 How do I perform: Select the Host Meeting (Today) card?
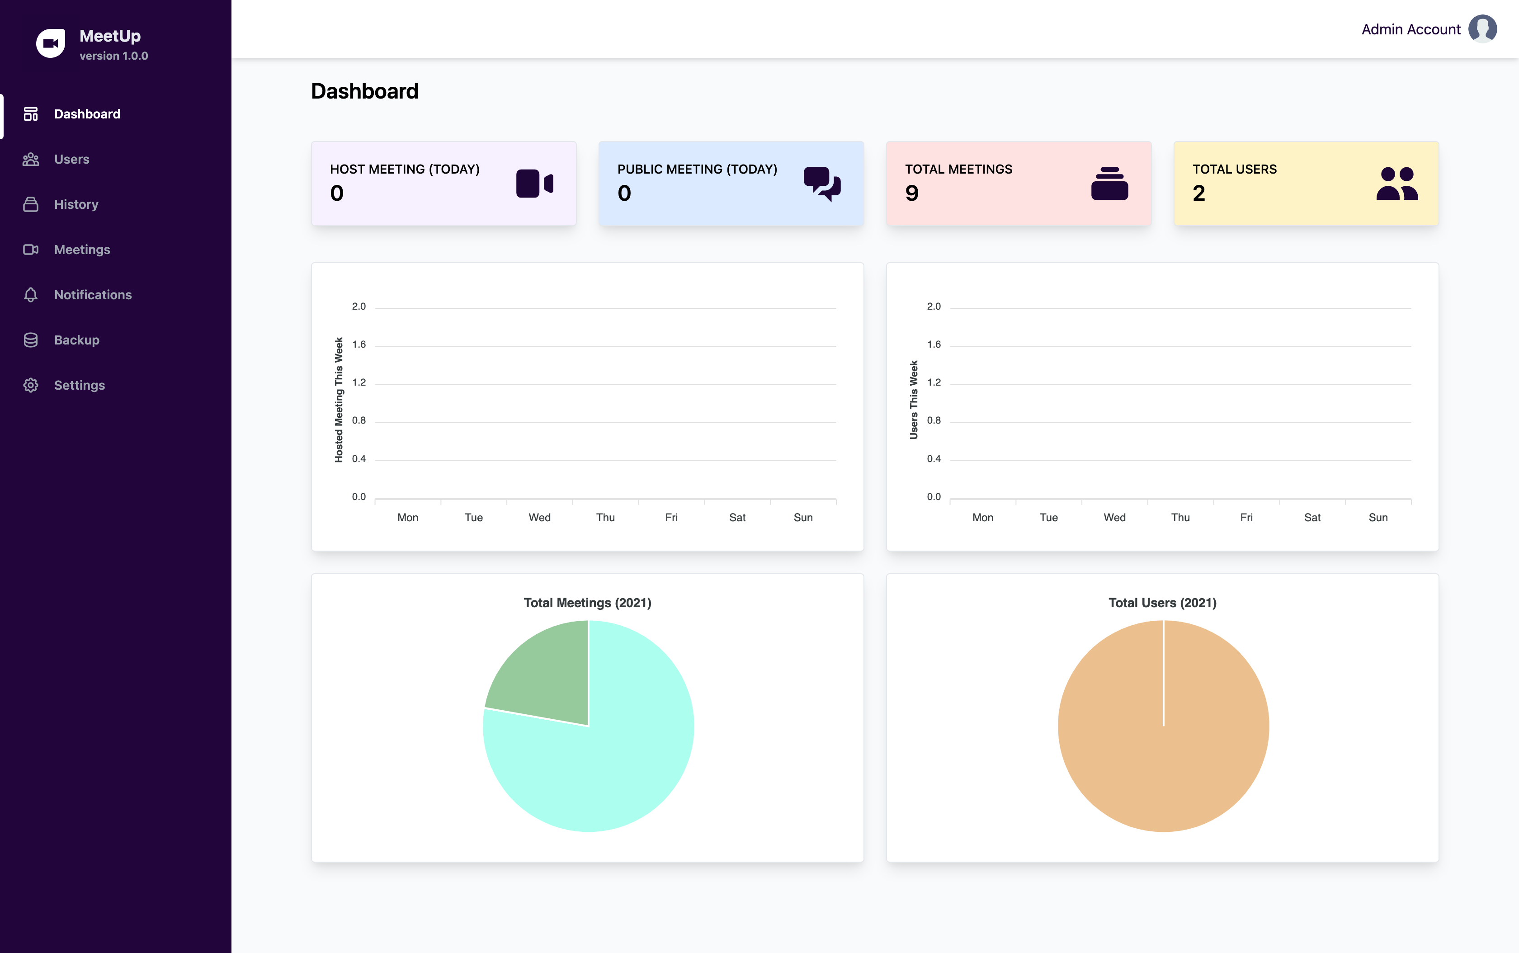pyautogui.click(x=444, y=184)
